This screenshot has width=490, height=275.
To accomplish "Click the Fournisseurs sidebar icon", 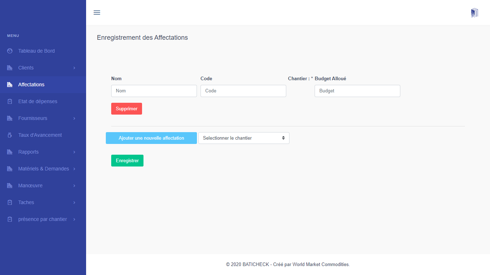I will pos(10,118).
